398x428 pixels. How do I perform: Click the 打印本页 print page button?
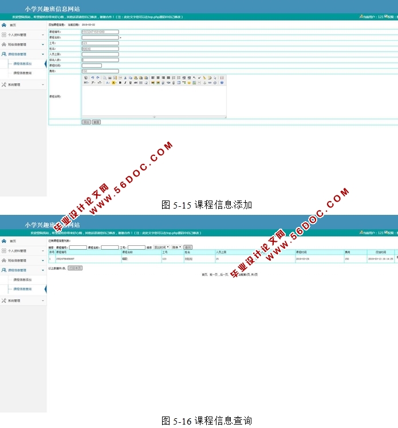(75, 268)
